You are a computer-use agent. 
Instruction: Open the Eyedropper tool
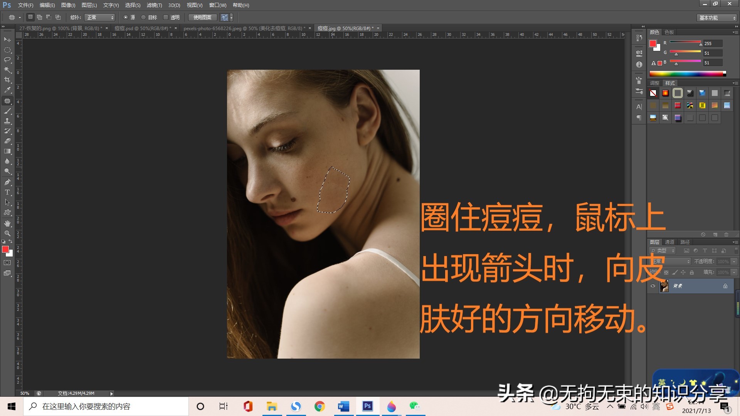(x=7, y=90)
